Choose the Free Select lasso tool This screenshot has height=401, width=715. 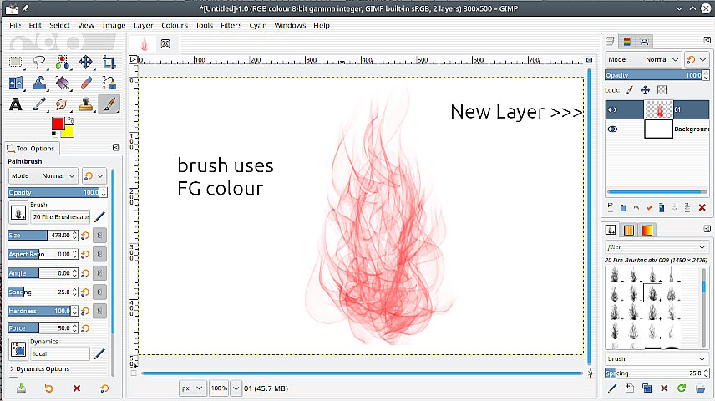tap(39, 62)
